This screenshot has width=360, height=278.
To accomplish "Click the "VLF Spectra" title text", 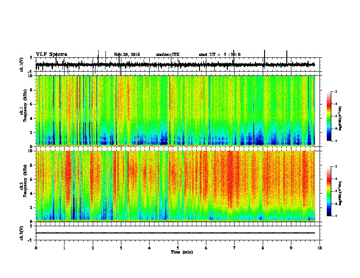I will pyautogui.click(x=51, y=55).
